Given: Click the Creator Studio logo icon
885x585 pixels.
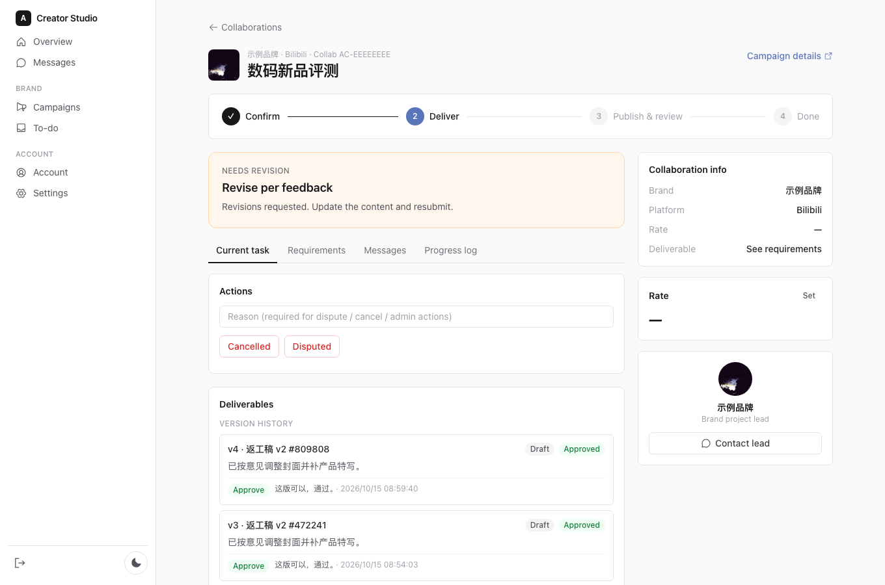Looking at the screenshot, I should (x=23, y=18).
